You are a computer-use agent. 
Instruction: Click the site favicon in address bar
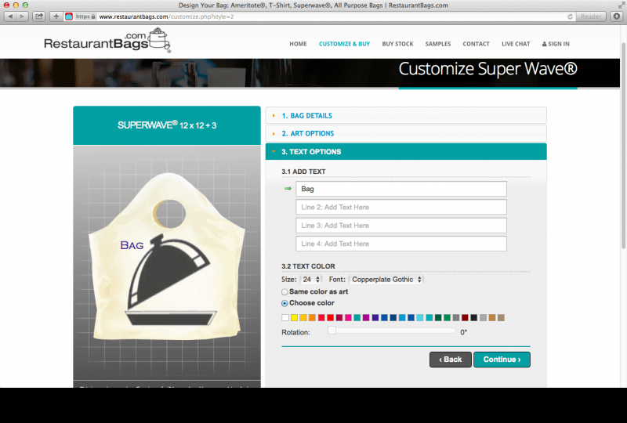pos(69,16)
